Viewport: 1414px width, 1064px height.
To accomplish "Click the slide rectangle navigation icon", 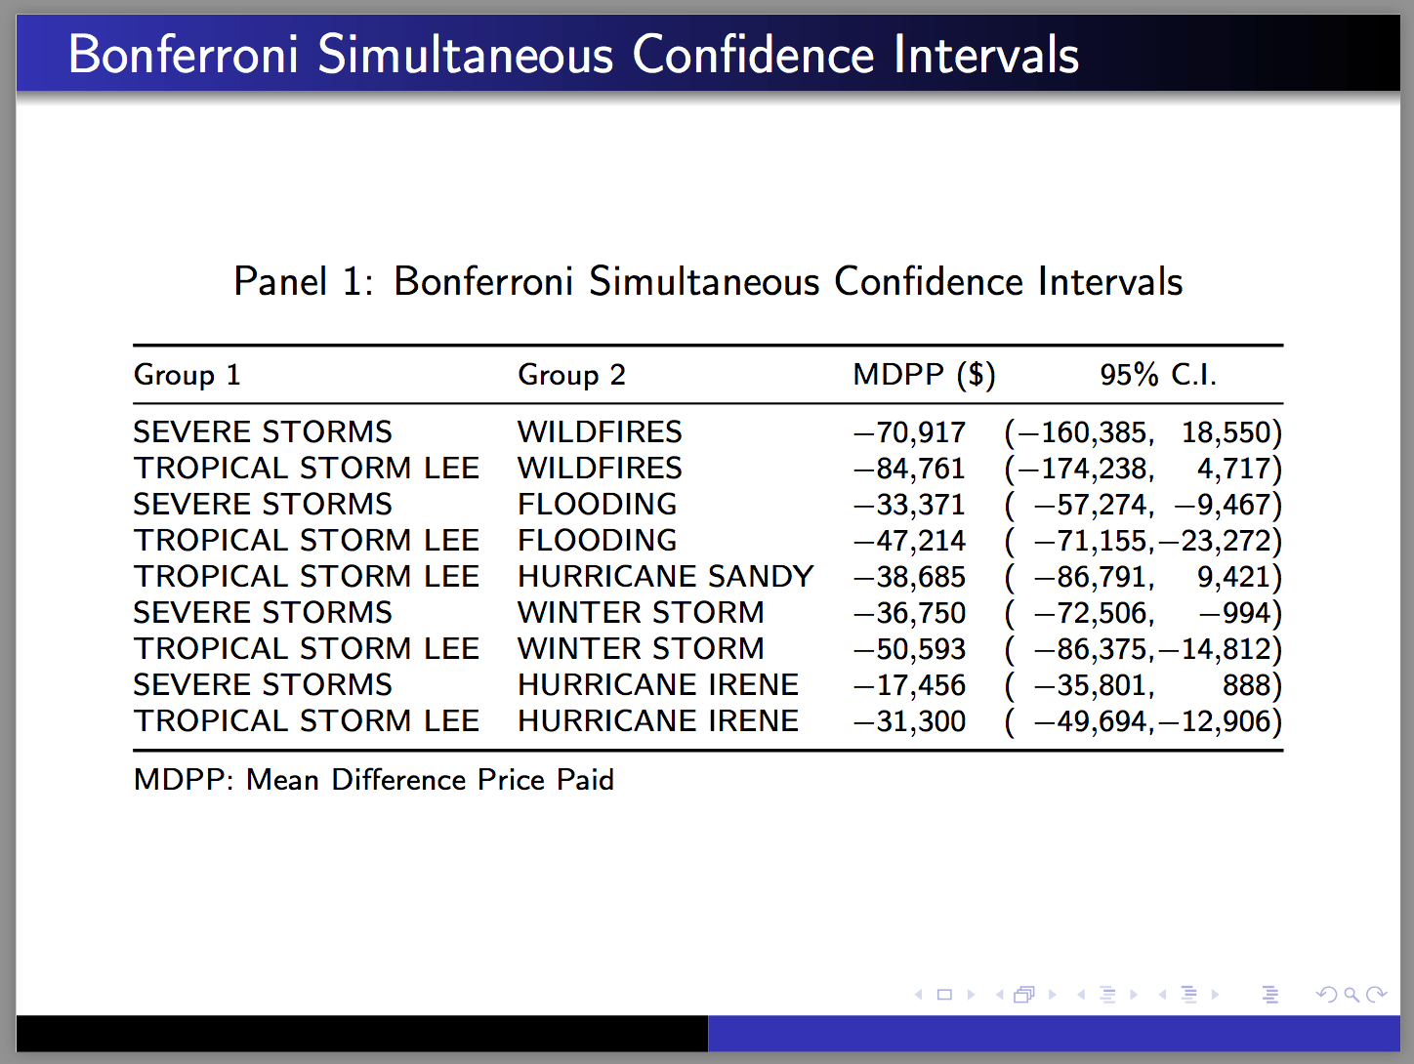I will [x=944, y=995].
